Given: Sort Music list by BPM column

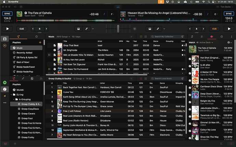Looking at the screenshot, I should (x=121, y=41).
